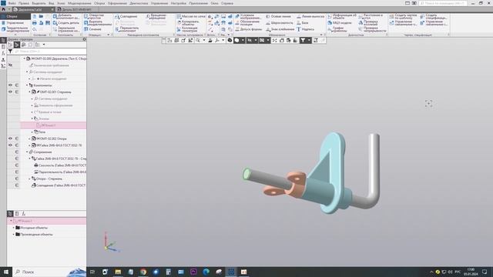This screenshot has width=493, height=277.
Task: Toggle include marker on Соосность mate row
Action: (17, 165)
